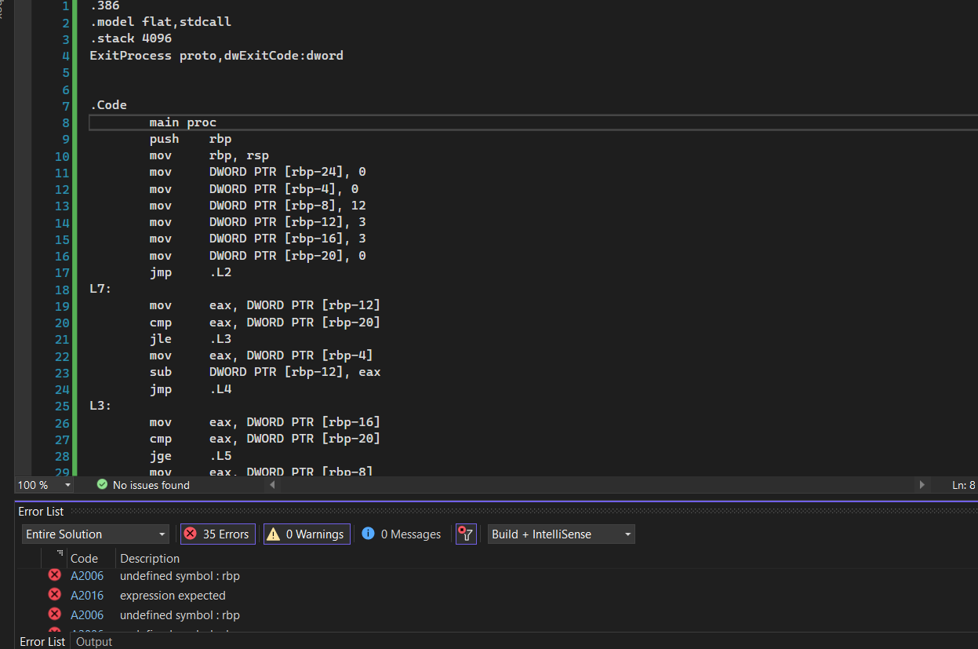Click the Code column header

click(x=84, y=559)
